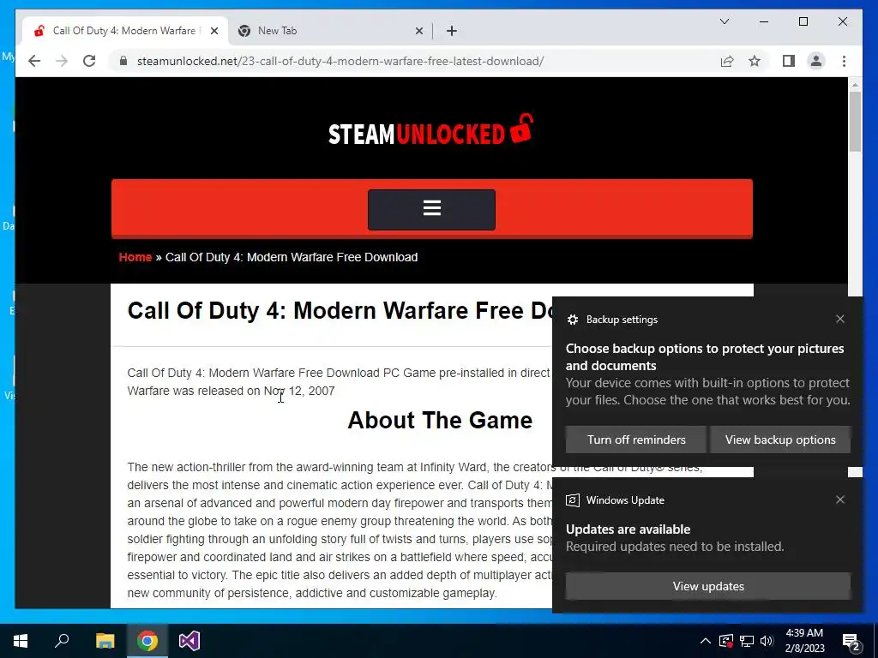The image size is (878, 658).
Task: Click the About The Game heading
Action: click(x=440, y=420)
